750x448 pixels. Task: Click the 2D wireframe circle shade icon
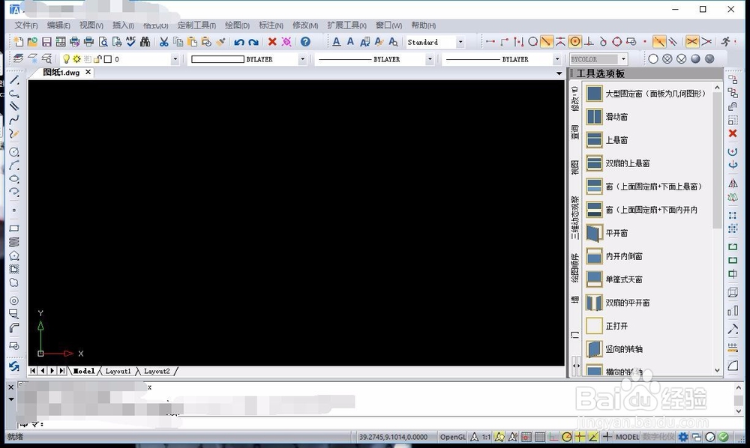(x=653, y=58)
